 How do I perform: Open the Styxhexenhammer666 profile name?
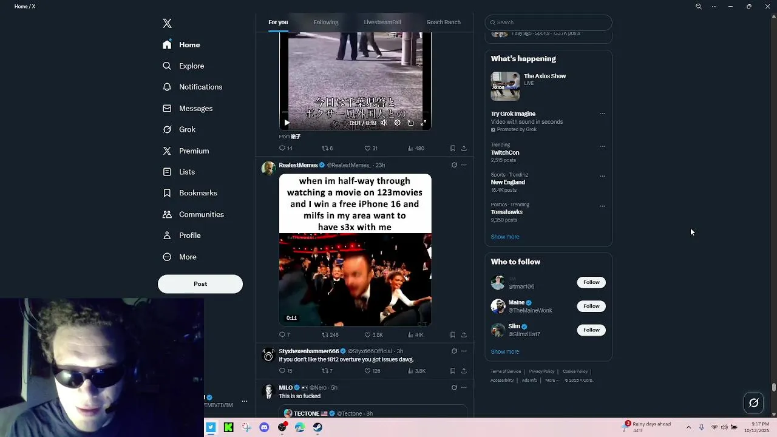click(x=308, y=351)
